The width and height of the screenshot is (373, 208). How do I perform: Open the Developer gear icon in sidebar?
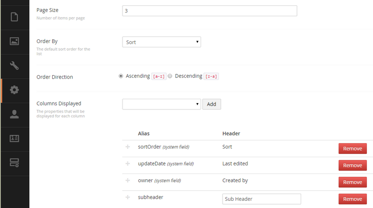(x=14, y=90)
